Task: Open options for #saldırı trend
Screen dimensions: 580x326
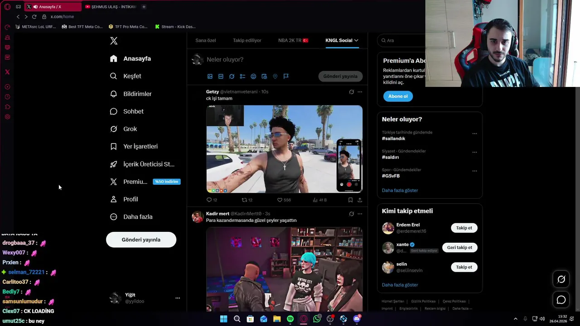Action: coord(474,152)
